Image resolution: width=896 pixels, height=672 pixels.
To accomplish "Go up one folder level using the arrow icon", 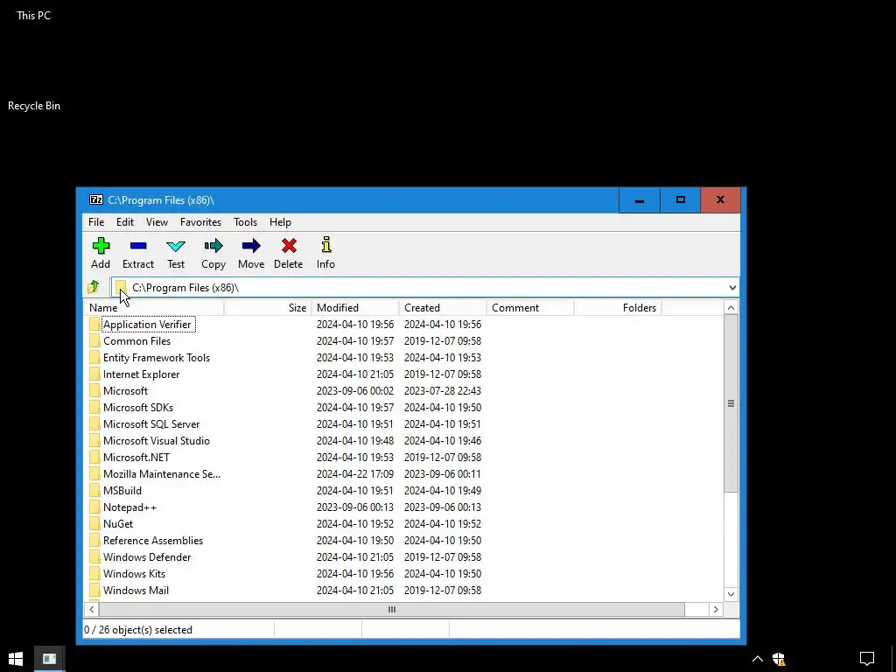I will (x=94, y=287).
